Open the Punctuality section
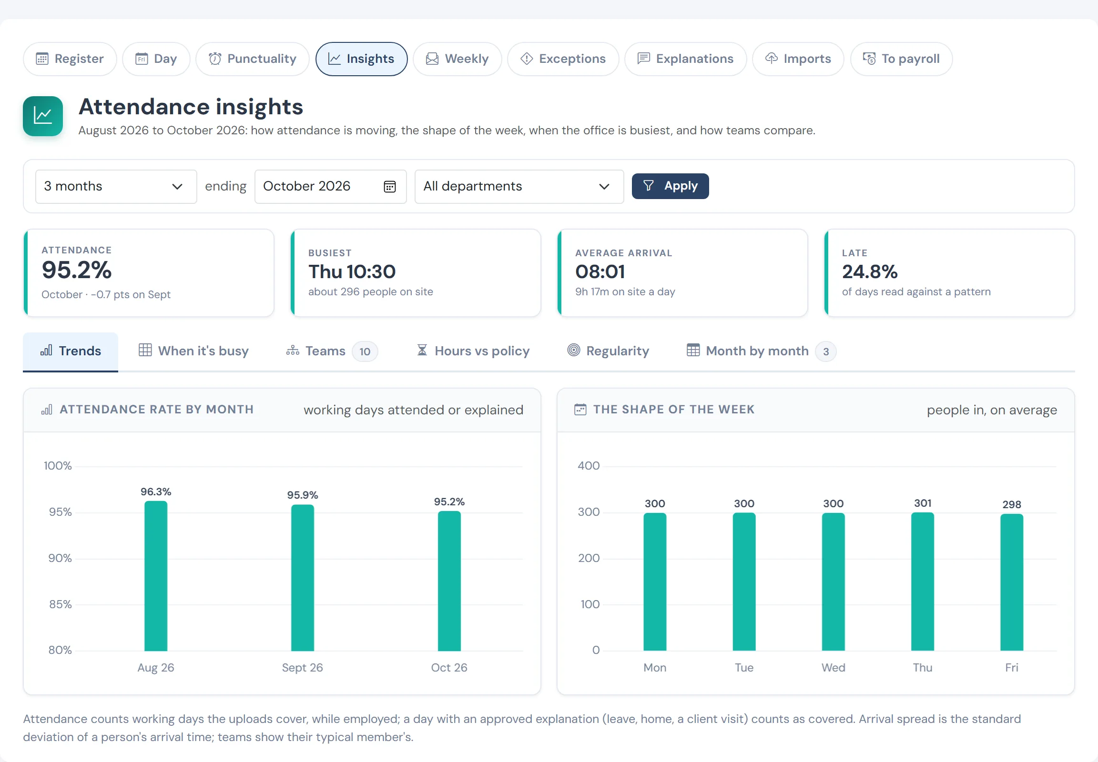Image resolution: width=1098 pixels, height=762 pixels. pos(252,59)
